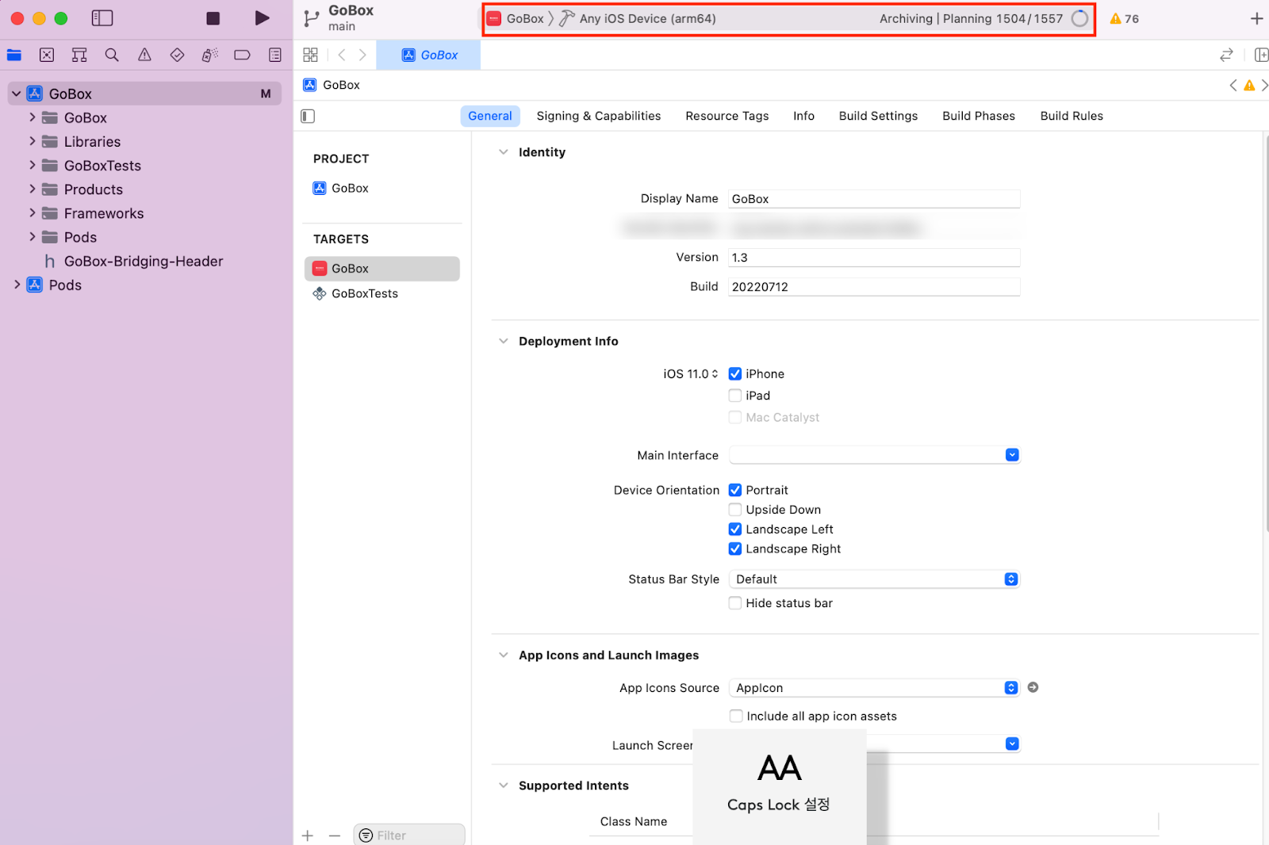Click the plus Library button

pyautogui.click(x=1256, y=18)
